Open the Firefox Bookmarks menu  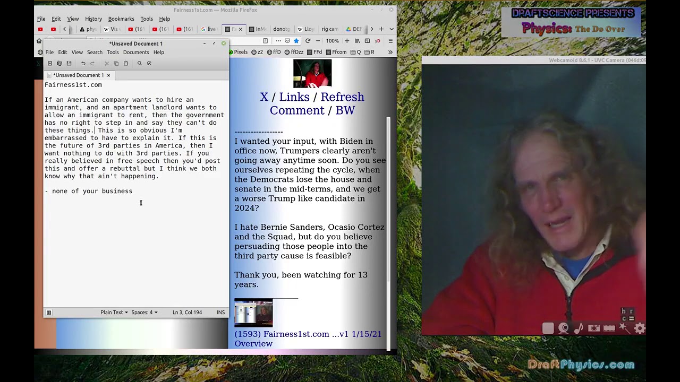click(121, 19)
